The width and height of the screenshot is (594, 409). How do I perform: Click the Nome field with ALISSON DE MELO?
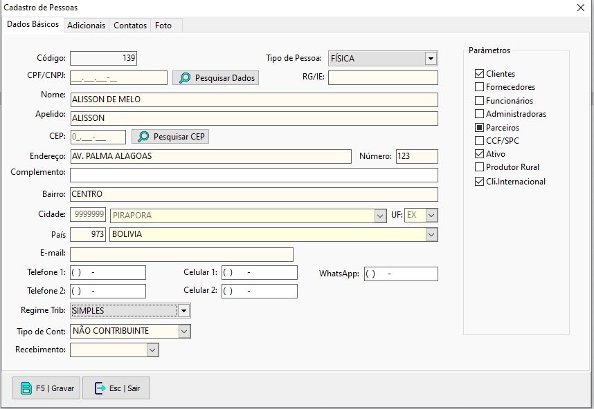tap(254, 99)
